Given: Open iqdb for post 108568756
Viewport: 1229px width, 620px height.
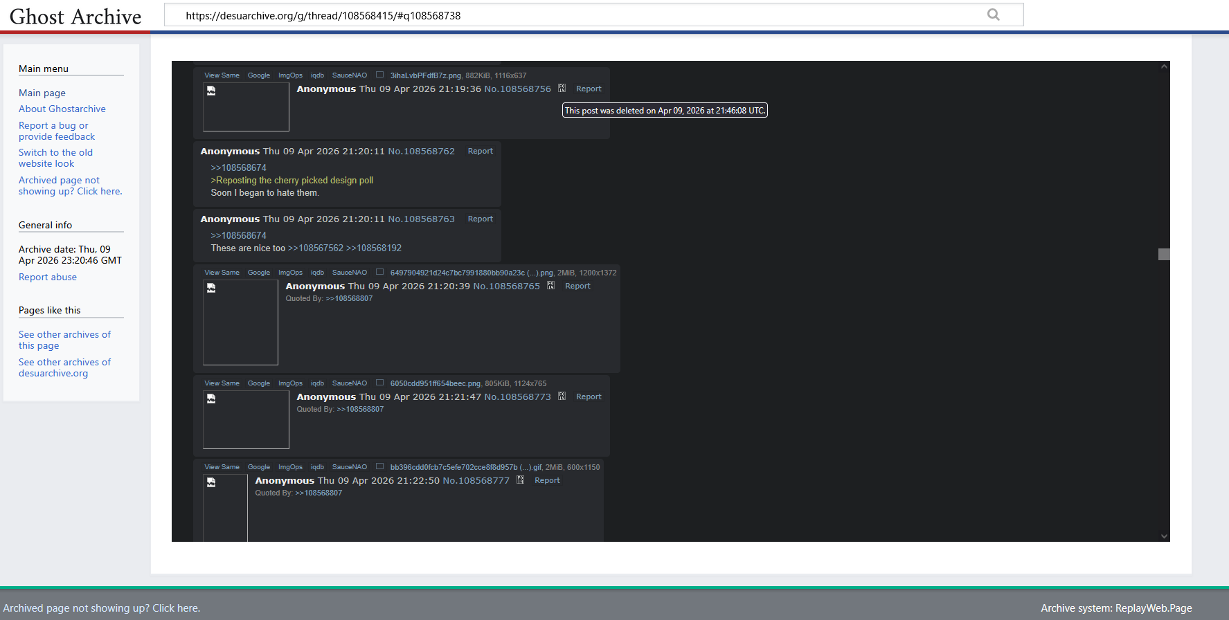Looking at the screenshot, I should click(317, 75).
